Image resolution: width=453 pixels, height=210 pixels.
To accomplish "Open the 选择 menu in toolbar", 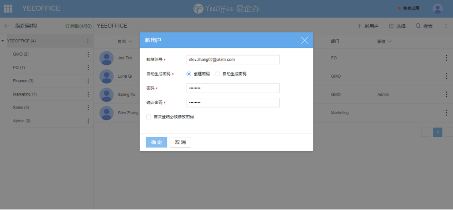I will pyautogui.click(x=397, y=26).
